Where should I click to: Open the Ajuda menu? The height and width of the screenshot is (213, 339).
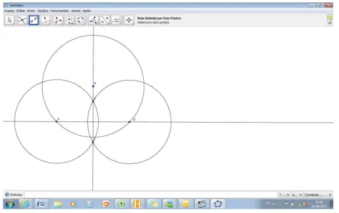click(87, 11)
